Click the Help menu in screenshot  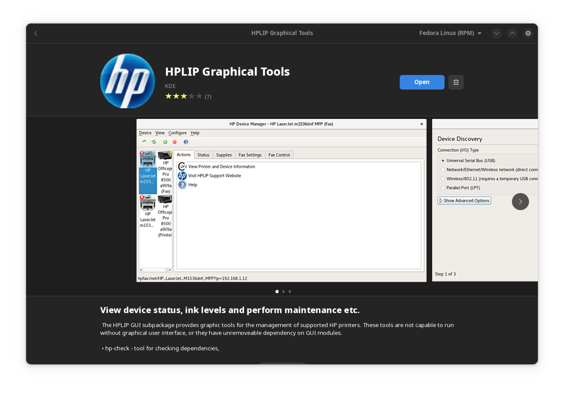coord(195,133)
